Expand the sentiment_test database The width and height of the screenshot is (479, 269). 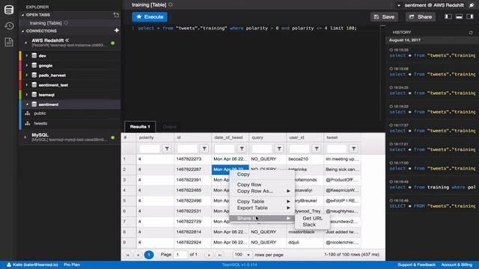27,84
